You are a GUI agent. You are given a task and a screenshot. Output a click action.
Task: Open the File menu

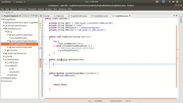pyautogui.click(x=2, y=9)
